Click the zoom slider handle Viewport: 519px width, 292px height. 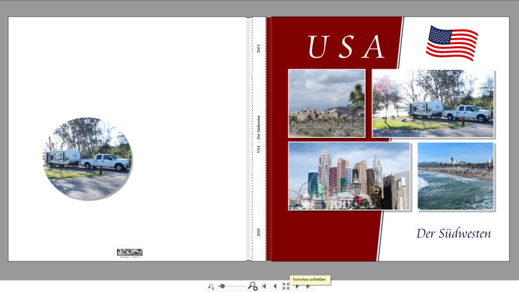pos(223,286)
